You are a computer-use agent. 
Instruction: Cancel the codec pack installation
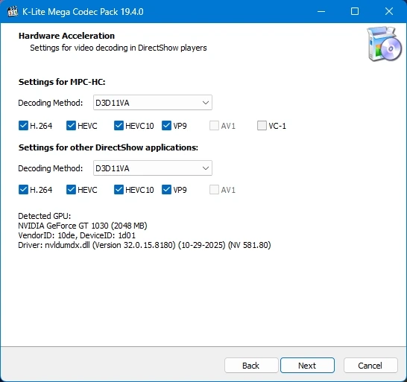pos(370,366)
